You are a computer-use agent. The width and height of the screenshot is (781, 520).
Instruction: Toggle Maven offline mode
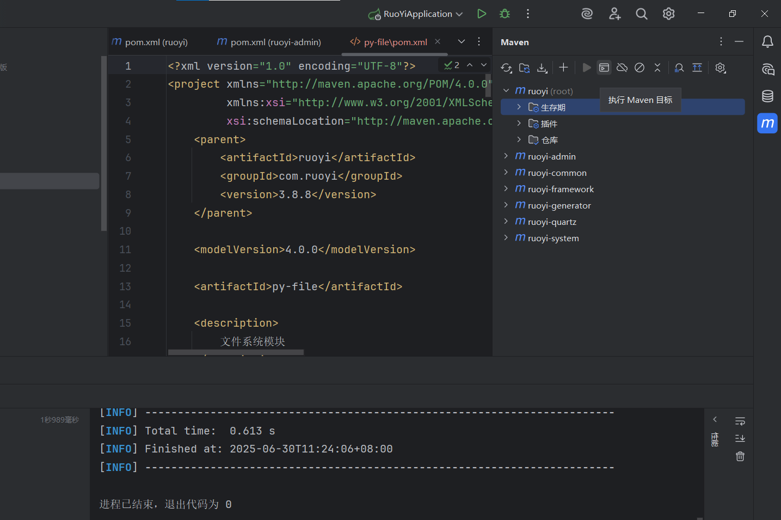pos(622,68)
